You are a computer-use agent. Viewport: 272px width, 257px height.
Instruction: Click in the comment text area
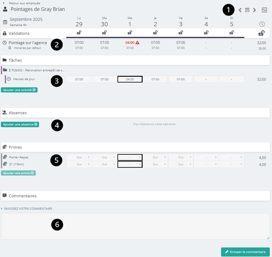[135, 226]
